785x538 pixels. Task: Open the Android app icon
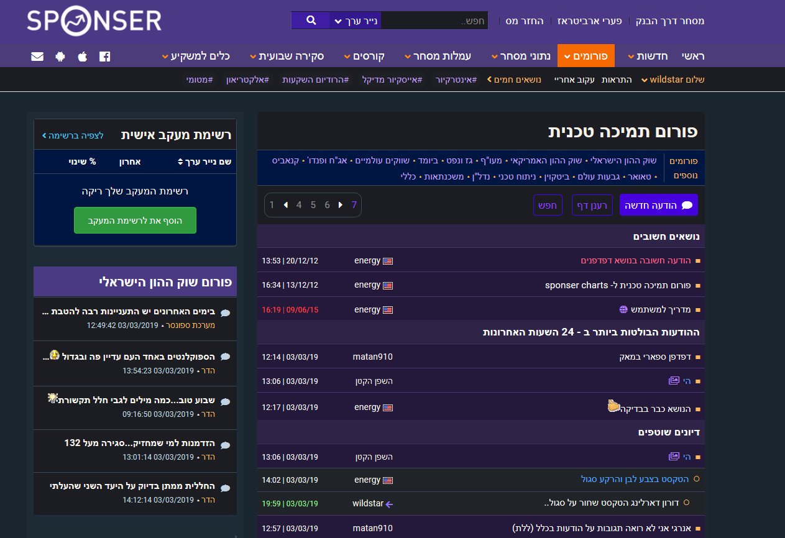click(x=60, y=57)
